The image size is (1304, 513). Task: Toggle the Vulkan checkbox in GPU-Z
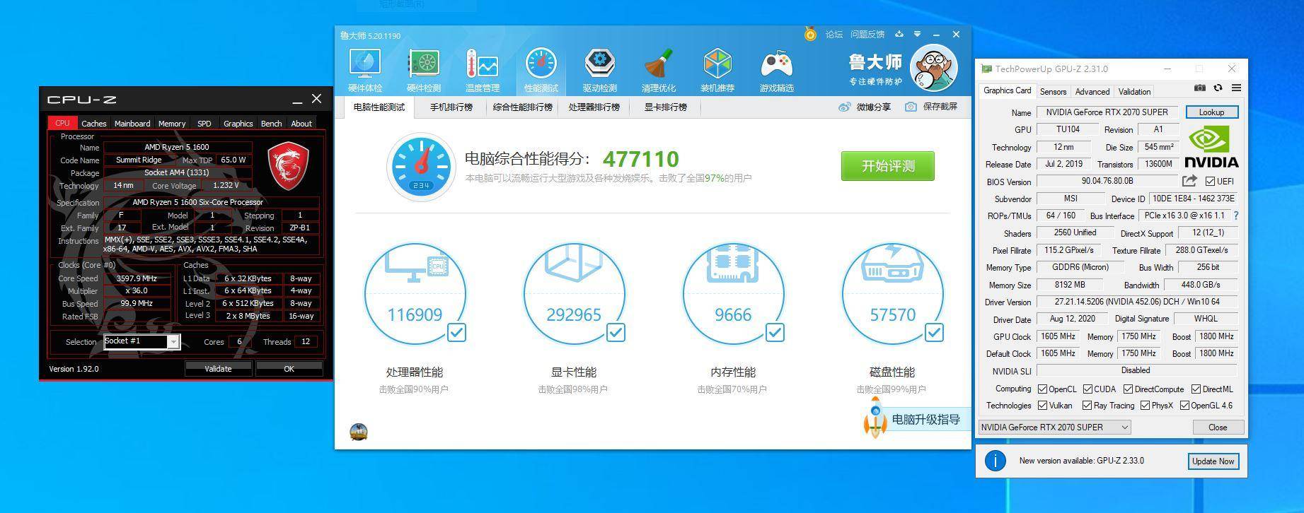pos(1042,406)
